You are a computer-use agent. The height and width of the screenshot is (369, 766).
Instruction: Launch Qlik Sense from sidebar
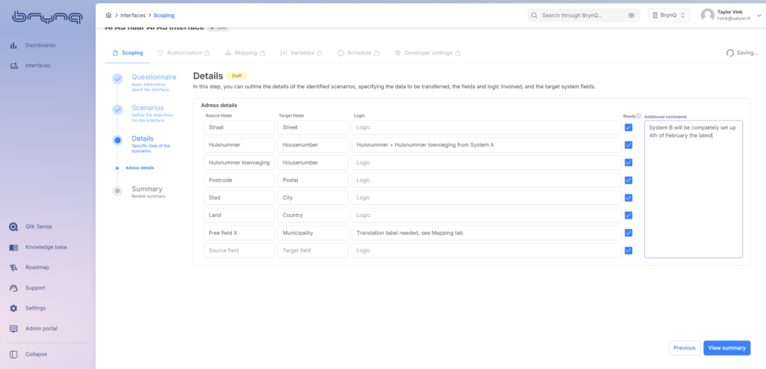pos(14,227)
